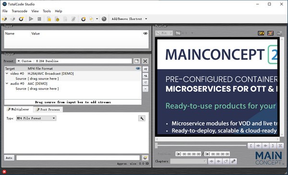Toggle the eye icon in Target row

138,69
